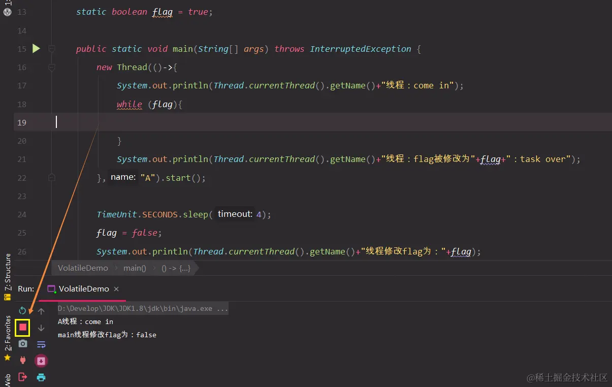The width and height of the screenshot is (612, 387).
Task: Click the Exit icon in Run panel
Action: [x=23, y=377]
